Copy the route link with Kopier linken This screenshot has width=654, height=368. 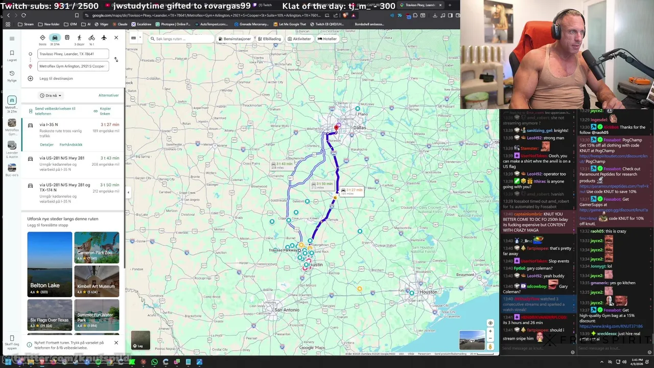point(103,111)
